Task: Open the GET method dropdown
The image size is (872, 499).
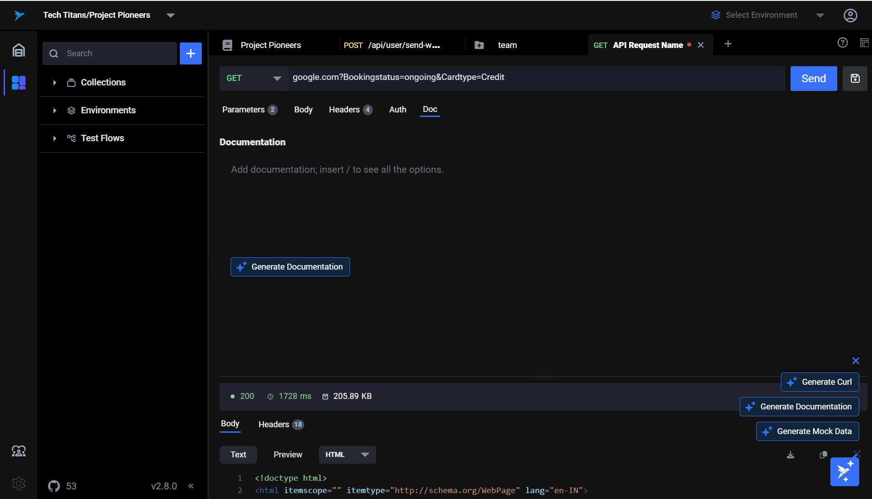Action: (254, 79)
